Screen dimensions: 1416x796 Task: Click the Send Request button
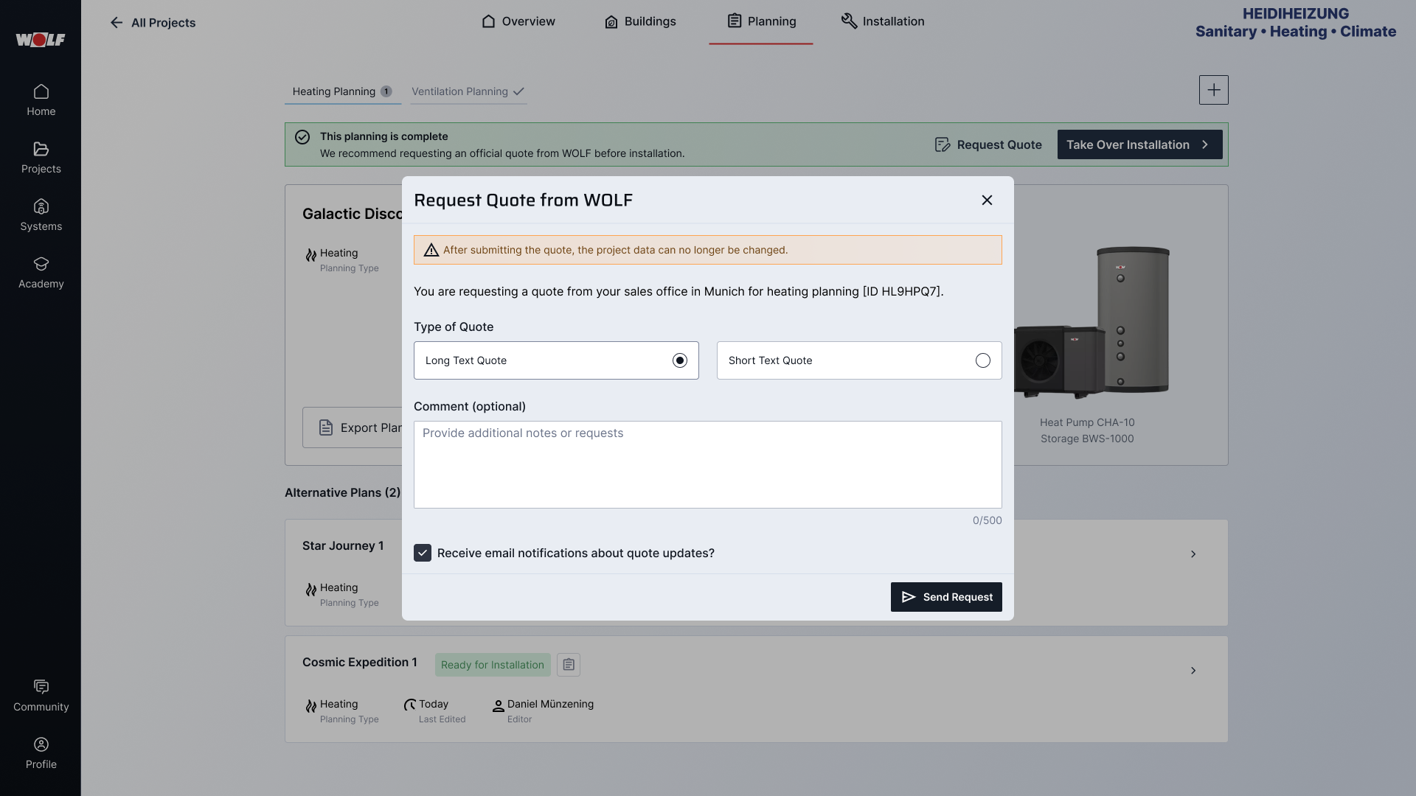click(x=946, y=597)
